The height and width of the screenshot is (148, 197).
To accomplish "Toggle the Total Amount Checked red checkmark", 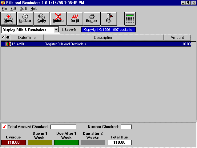I will [4, 127].
